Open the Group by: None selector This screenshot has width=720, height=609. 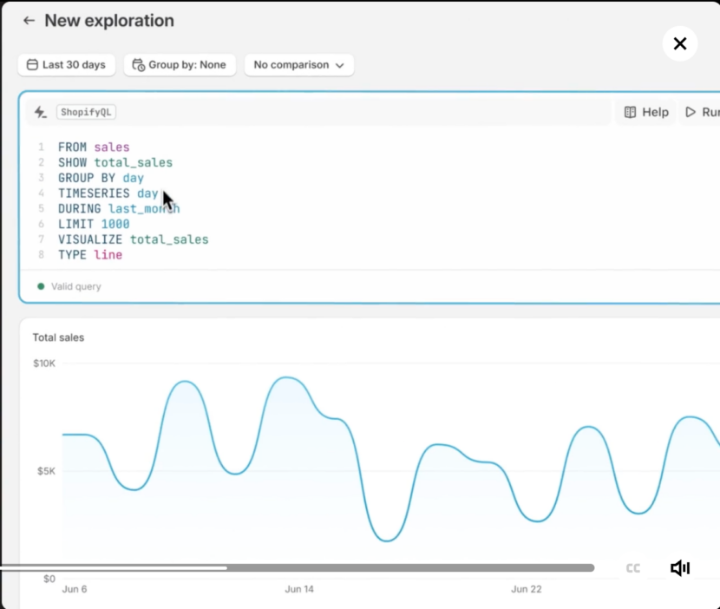pos(180,64)
